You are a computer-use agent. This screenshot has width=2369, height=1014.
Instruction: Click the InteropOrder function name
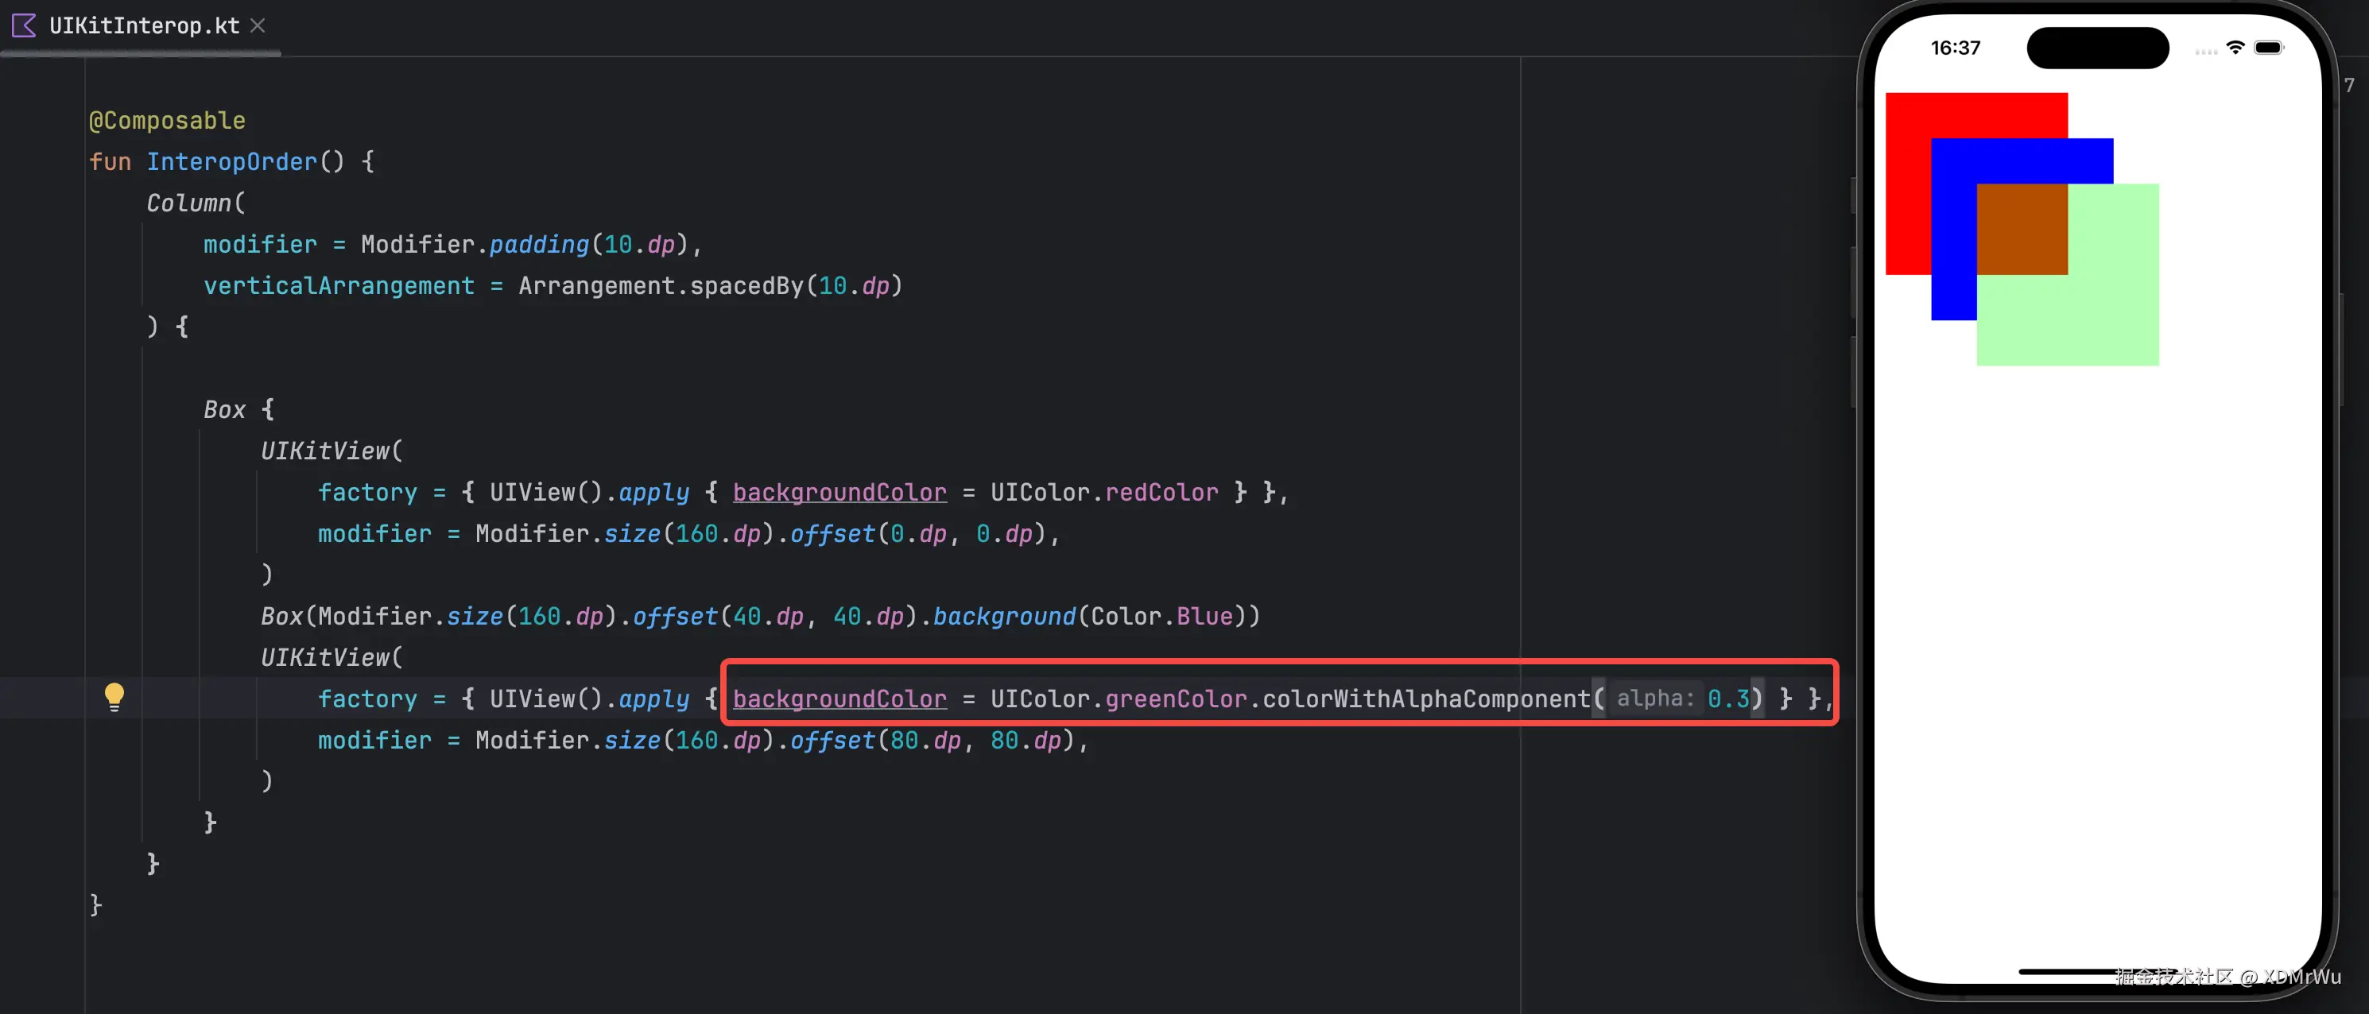pos(232,162)
